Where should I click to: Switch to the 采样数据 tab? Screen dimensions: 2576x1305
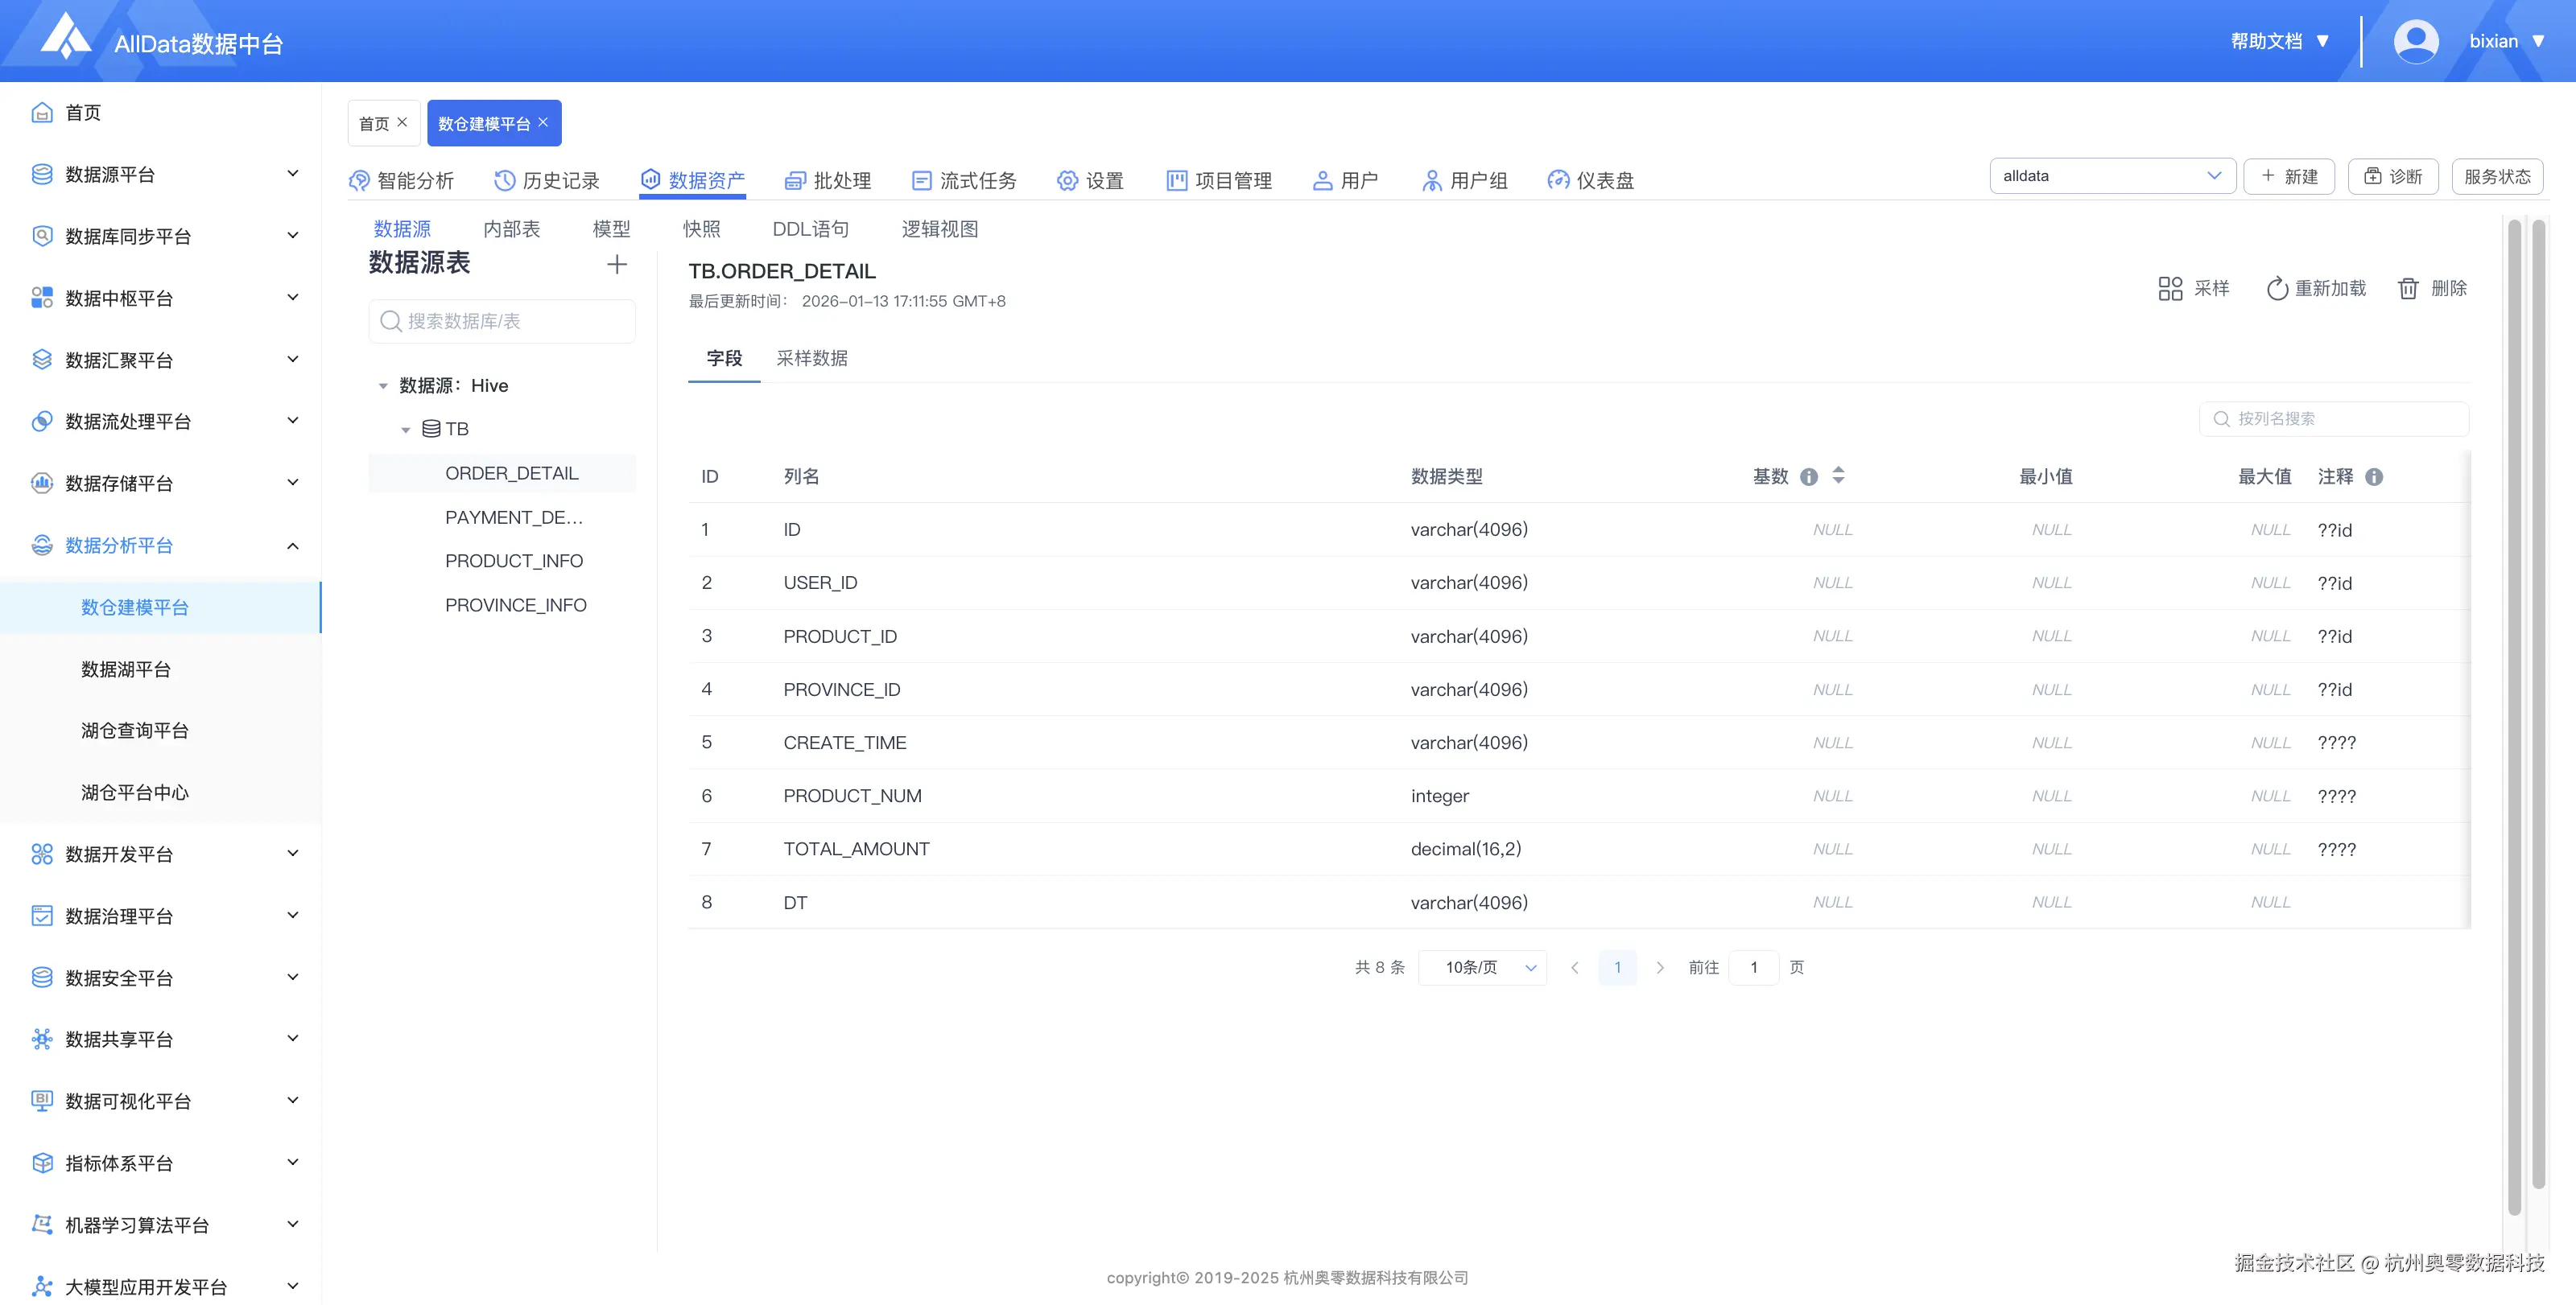pyautogui.click(x=811, y=358)
